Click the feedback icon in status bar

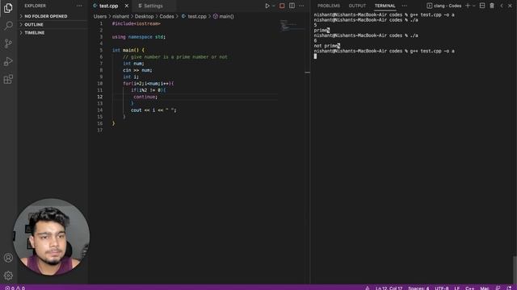coord(498,288)
